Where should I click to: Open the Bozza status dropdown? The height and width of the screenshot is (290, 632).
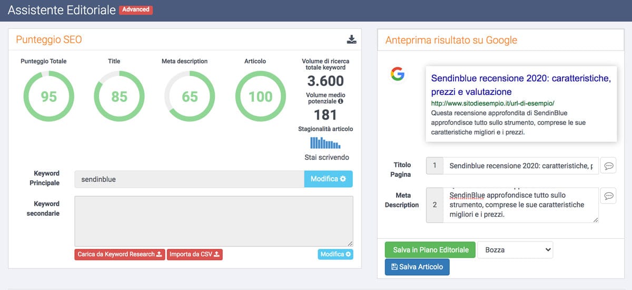pos(515,250)
